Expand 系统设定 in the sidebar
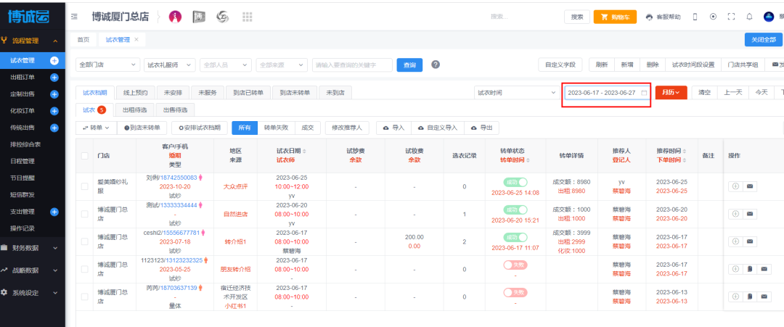Viewport: 784px width, 327px height. [33, 293]
